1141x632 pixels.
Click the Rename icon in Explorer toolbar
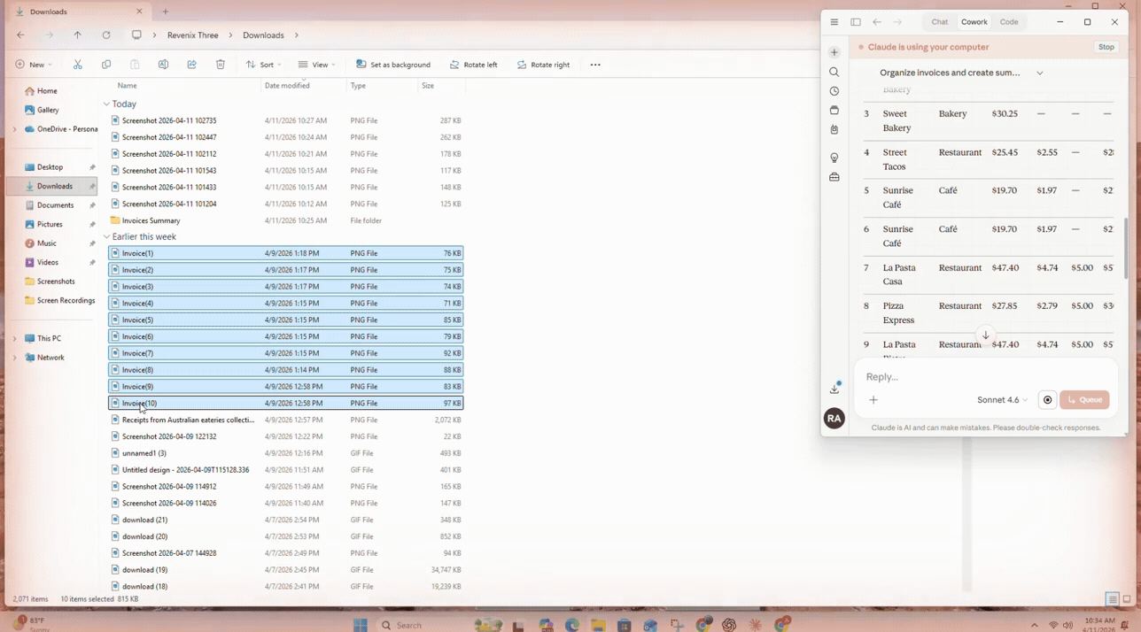pos(163,65)
